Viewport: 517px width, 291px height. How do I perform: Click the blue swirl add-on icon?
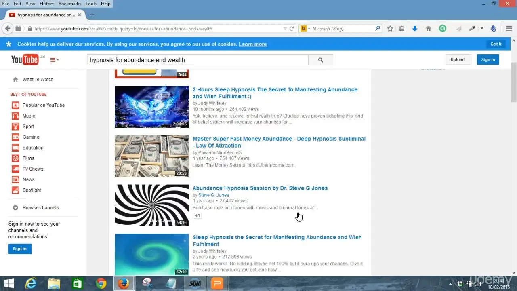click(493, 29)
